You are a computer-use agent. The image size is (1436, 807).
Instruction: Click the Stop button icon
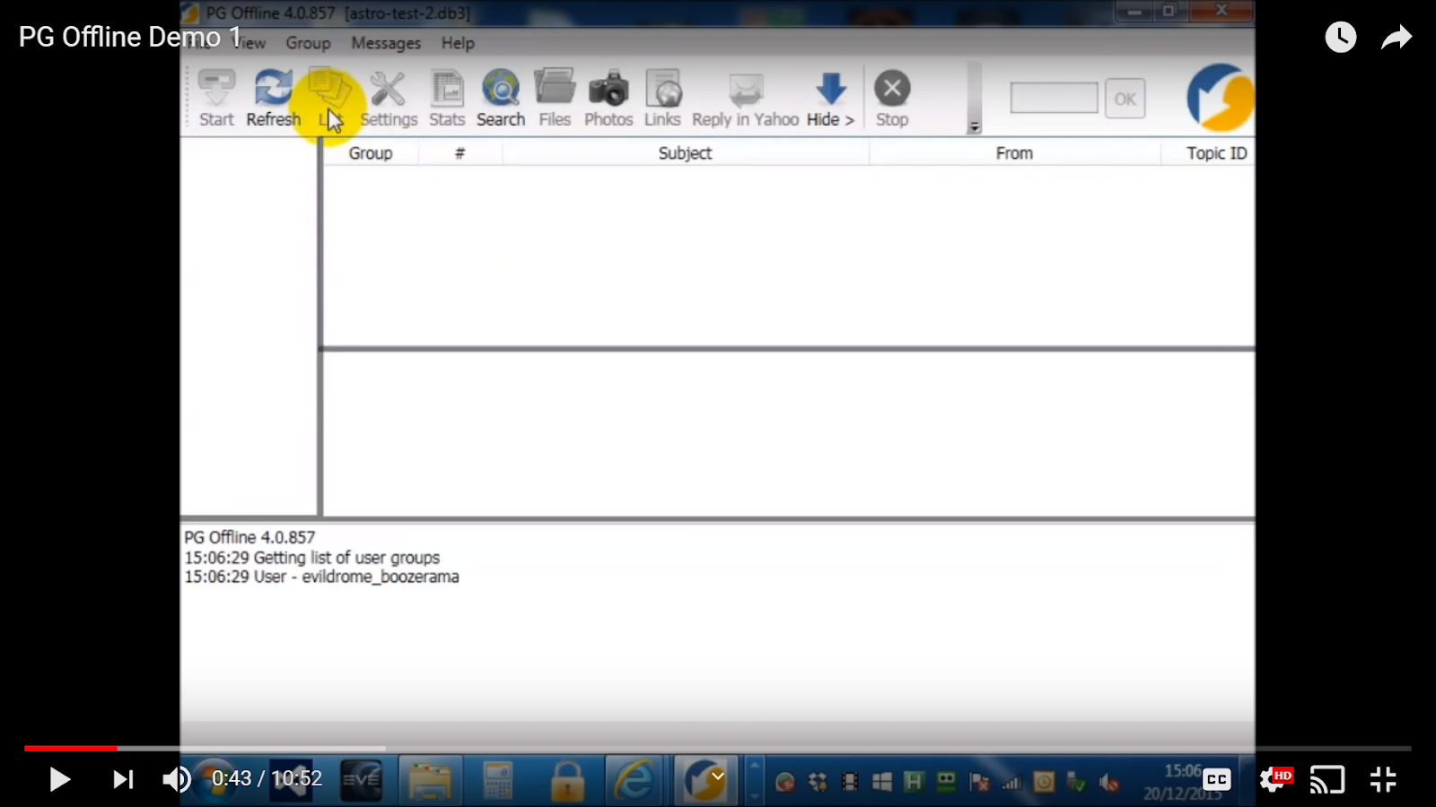click(892, 98)
